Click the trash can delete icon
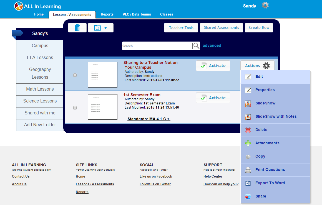 (77, 28)
